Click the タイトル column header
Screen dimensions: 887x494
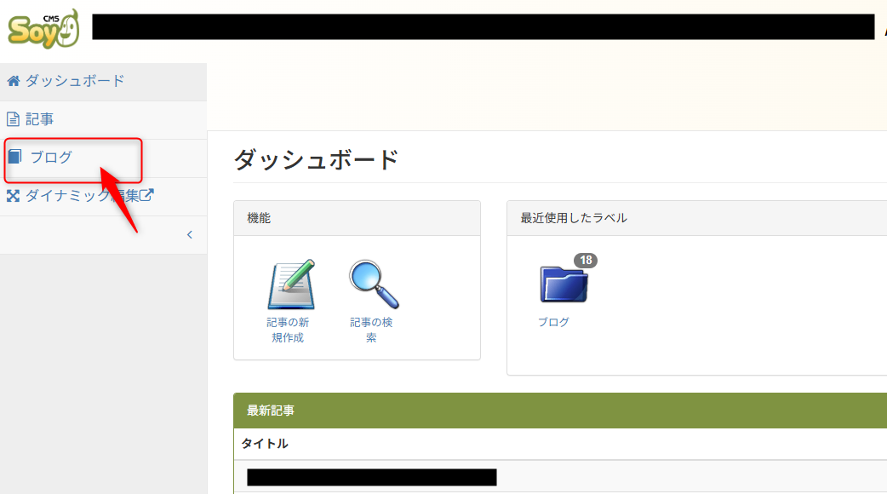coord(265,444)
